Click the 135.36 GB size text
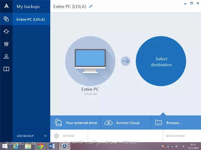The height and width of the screenshot is (150, 201). tap(90, 94)
